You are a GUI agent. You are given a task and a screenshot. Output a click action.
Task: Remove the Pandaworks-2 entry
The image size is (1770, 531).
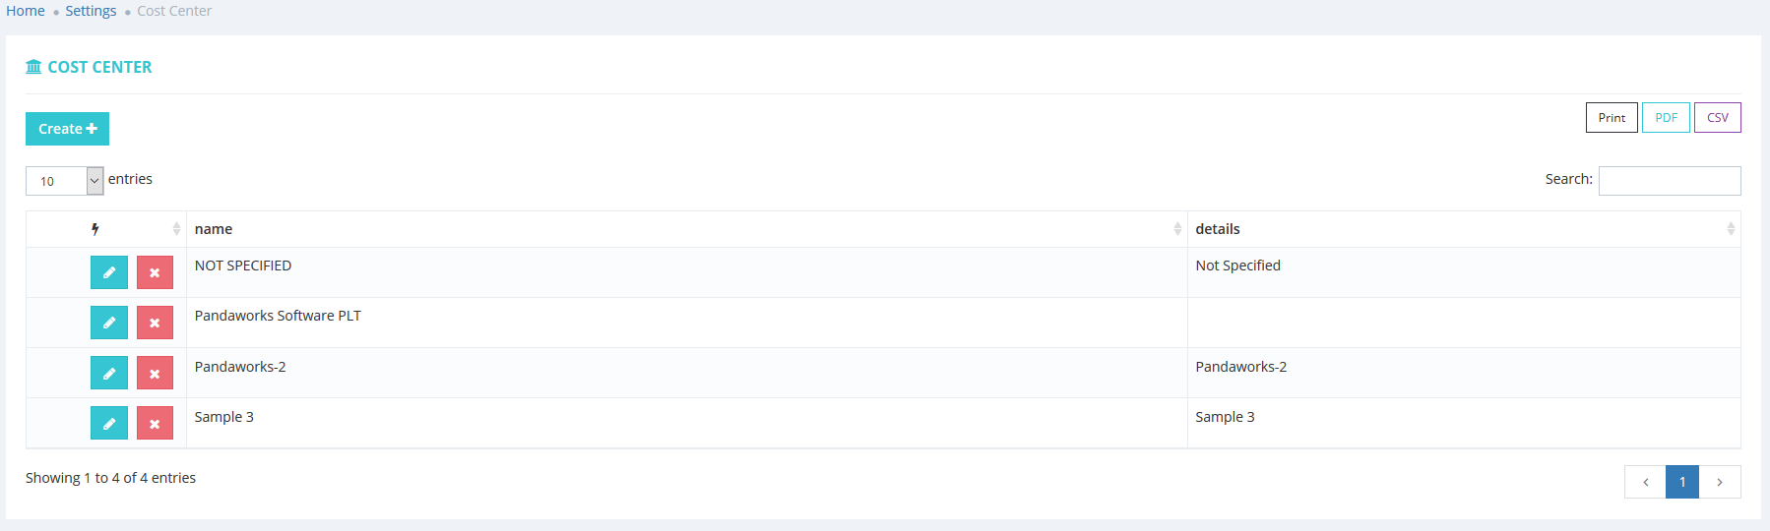pos(155,373)
